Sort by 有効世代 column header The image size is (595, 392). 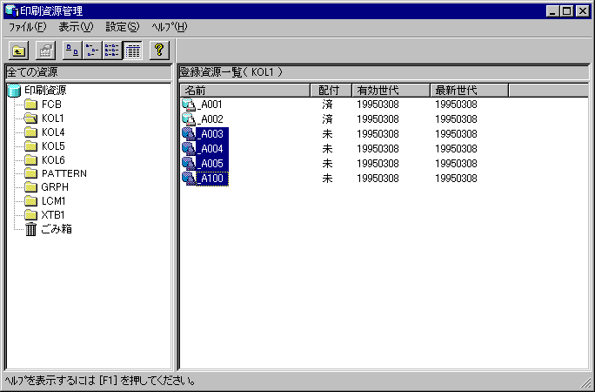point(391,91)
